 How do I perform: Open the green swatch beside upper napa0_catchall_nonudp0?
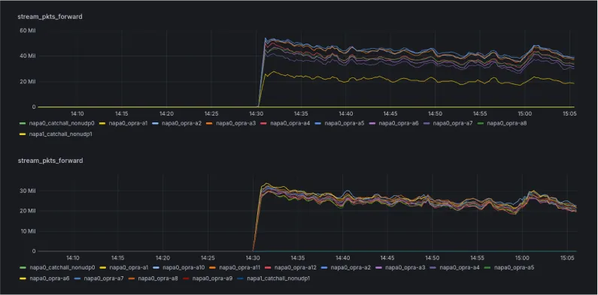point(23,123)
